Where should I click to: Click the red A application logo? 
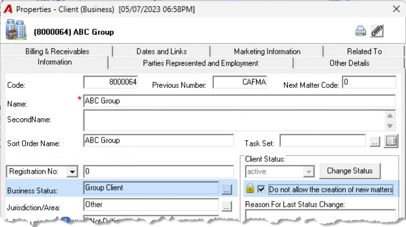point(8,9)
